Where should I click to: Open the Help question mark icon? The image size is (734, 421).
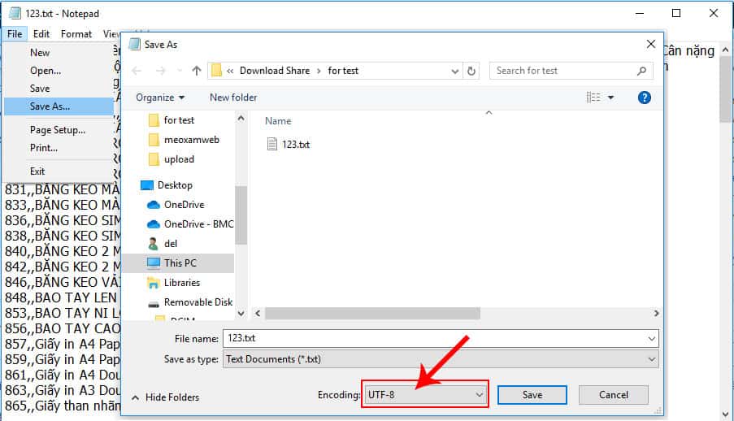pyautogui.click(x=645, y=98)
